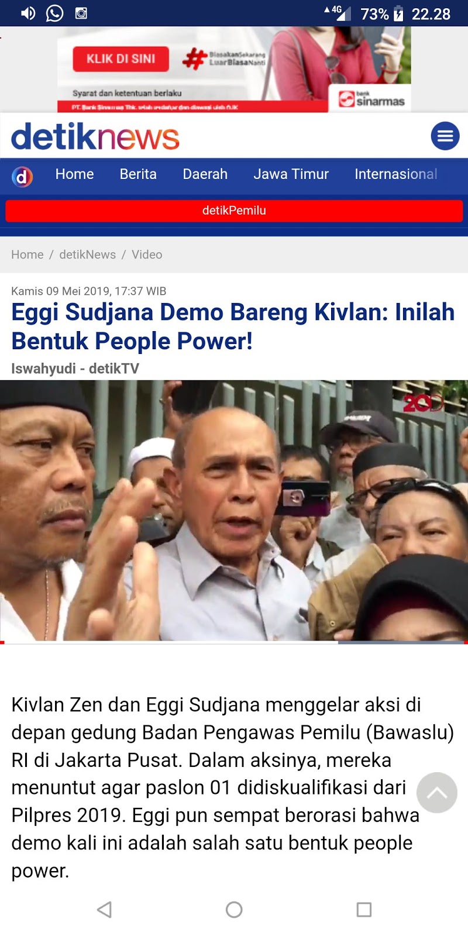468x936 pixels.
Task: Tap the Android back triangle icon
Action: [104, 909]
